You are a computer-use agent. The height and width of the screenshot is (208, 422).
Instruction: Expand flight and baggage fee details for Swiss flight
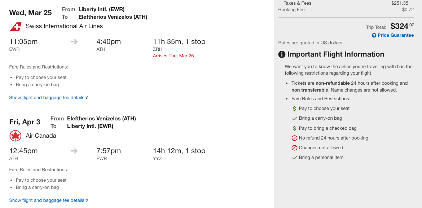click(48, 98)
